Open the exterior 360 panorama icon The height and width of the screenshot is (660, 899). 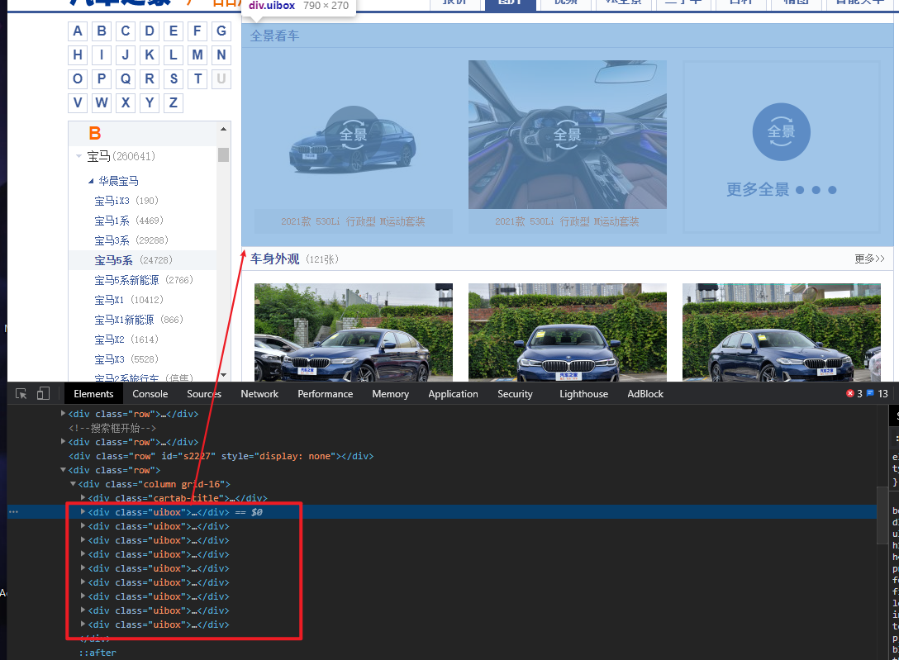pos(353,135)
